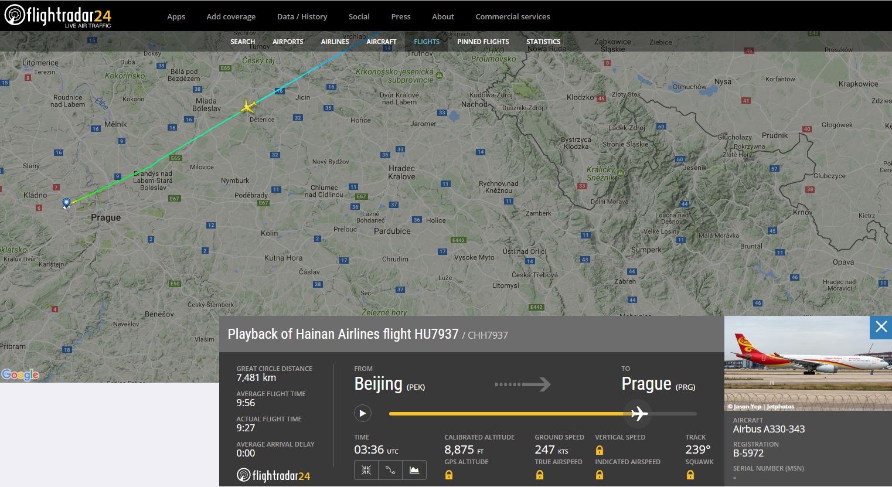Select the PINNED FLIGHTS tab
Viewport: 892px width, 487px height.
483,42
